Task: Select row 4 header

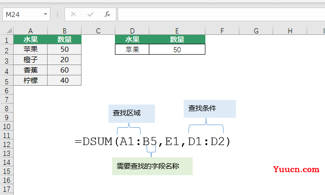Action: (7, 71)
